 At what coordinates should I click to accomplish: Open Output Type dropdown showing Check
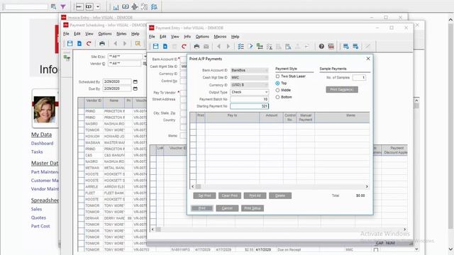point(266,92)
